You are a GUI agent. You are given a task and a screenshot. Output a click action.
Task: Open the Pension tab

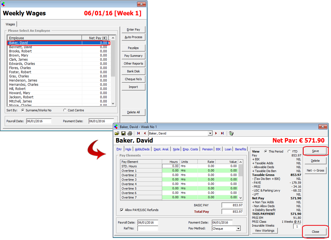click(x=207, y=149)
